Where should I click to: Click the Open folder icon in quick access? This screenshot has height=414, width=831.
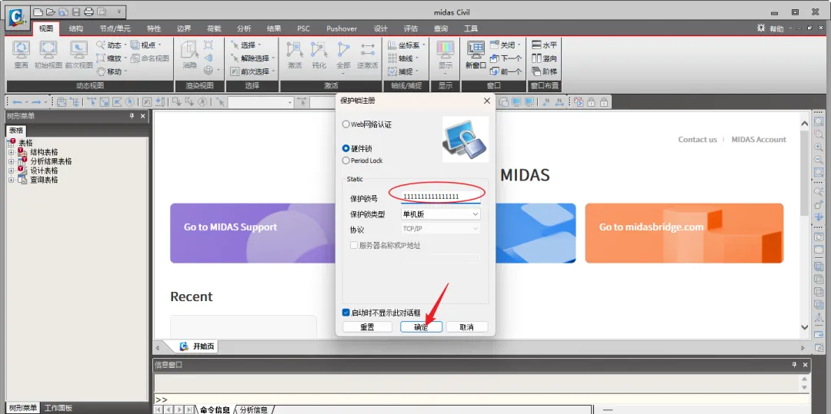click(x=50, y=12)
